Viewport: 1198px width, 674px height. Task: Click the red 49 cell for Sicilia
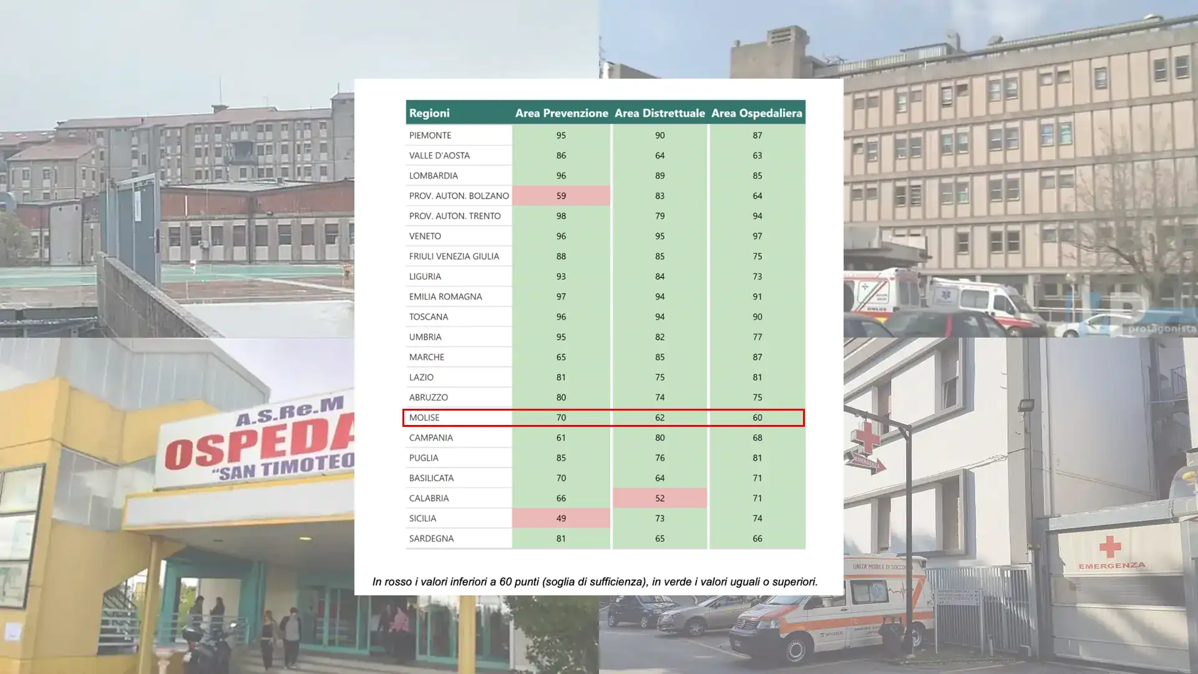[561, 518]
